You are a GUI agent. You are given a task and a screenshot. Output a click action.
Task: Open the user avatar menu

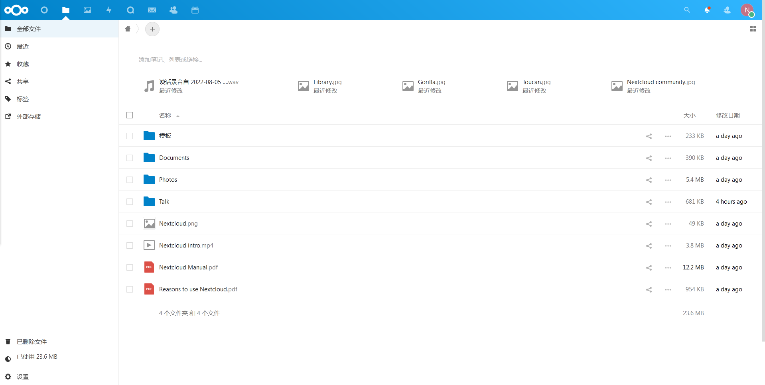coord(747,10)
